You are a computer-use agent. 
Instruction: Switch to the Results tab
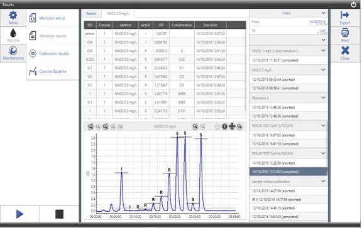pos(91,14)
